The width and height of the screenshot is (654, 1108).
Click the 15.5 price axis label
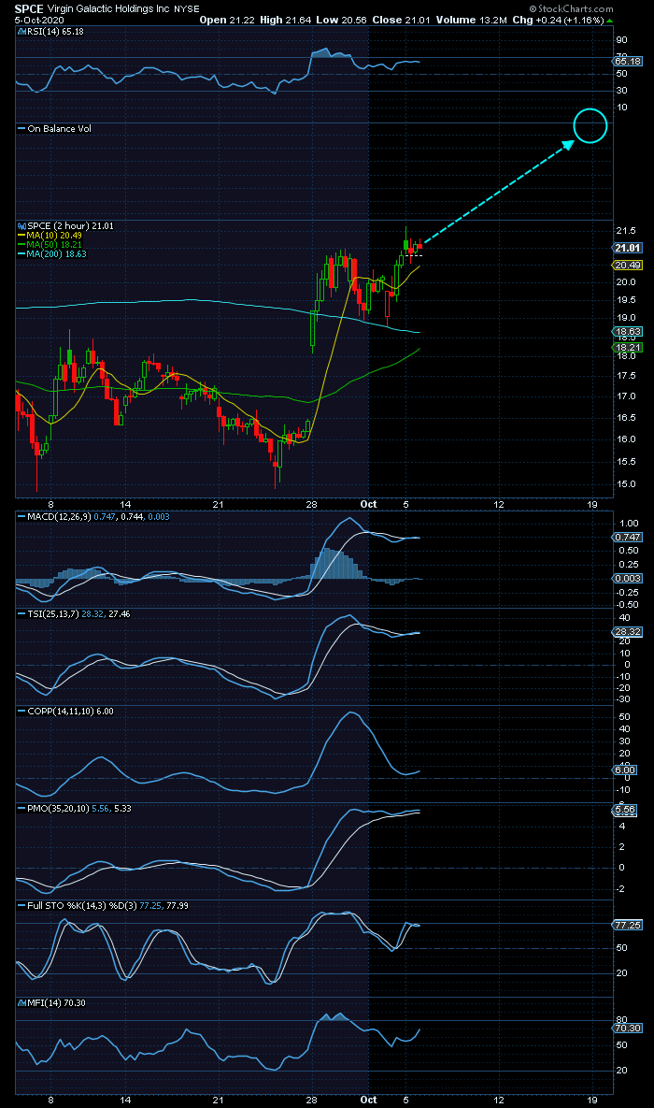[x=627, y=461]
